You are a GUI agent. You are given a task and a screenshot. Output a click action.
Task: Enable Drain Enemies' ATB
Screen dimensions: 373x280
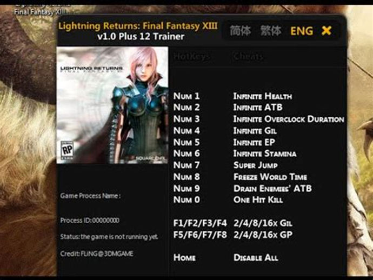(272, 189)
